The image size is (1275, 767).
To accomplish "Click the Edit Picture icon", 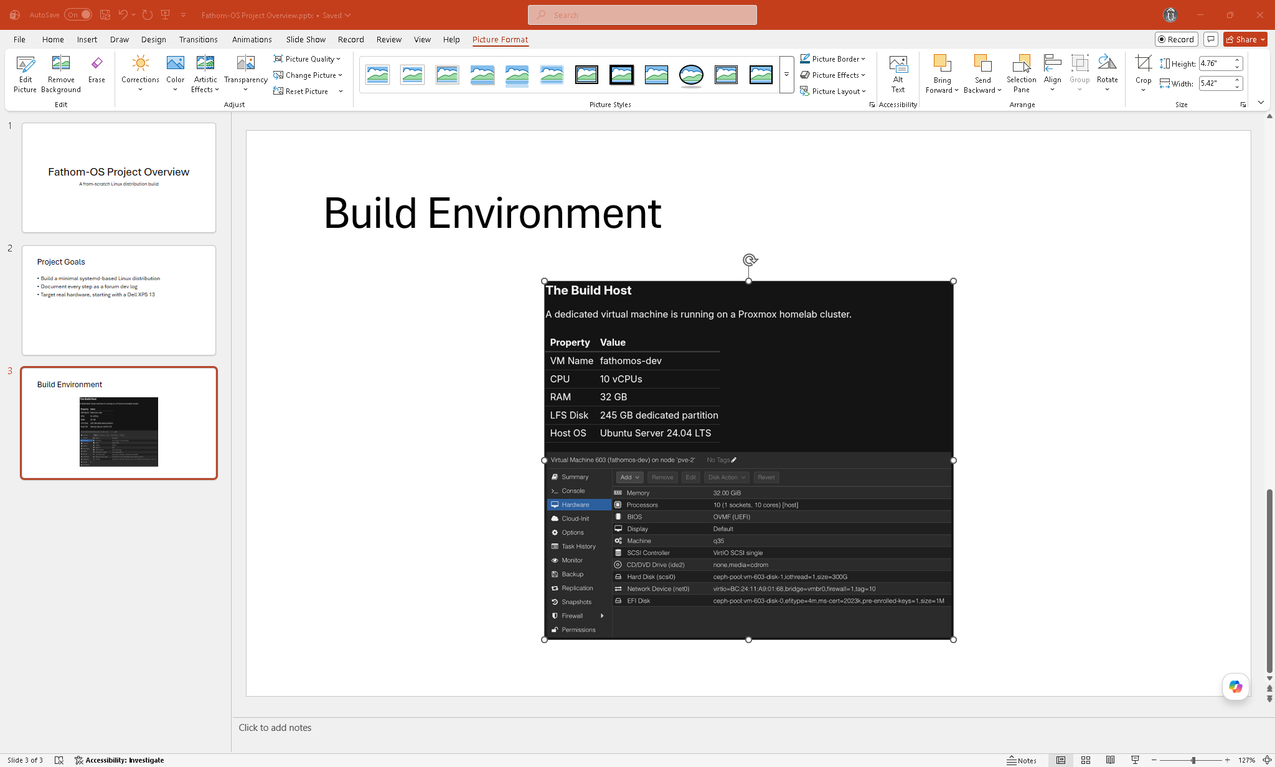I will [x=25, y=74].
